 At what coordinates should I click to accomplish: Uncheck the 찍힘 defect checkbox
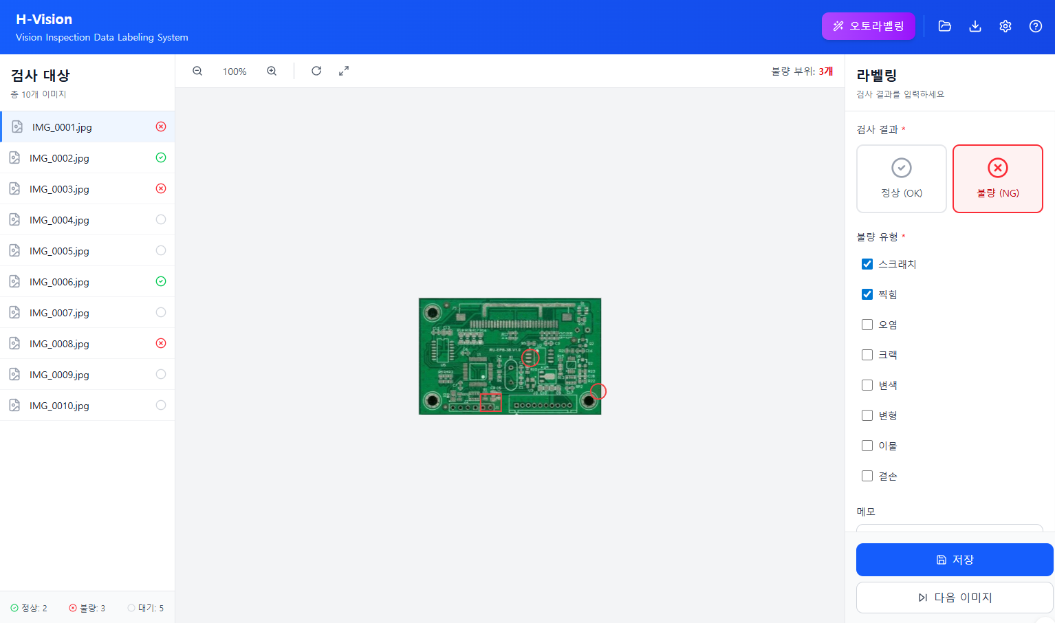[867, 294]
